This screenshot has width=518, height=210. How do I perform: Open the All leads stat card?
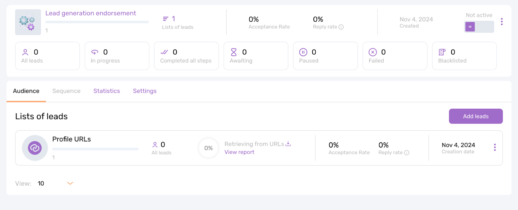(x=47, y=56)
